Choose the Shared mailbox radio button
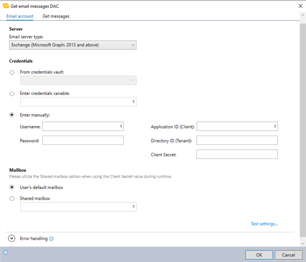Image resolution: width=306 pixels, height=262 pixels. coord(12,199)
